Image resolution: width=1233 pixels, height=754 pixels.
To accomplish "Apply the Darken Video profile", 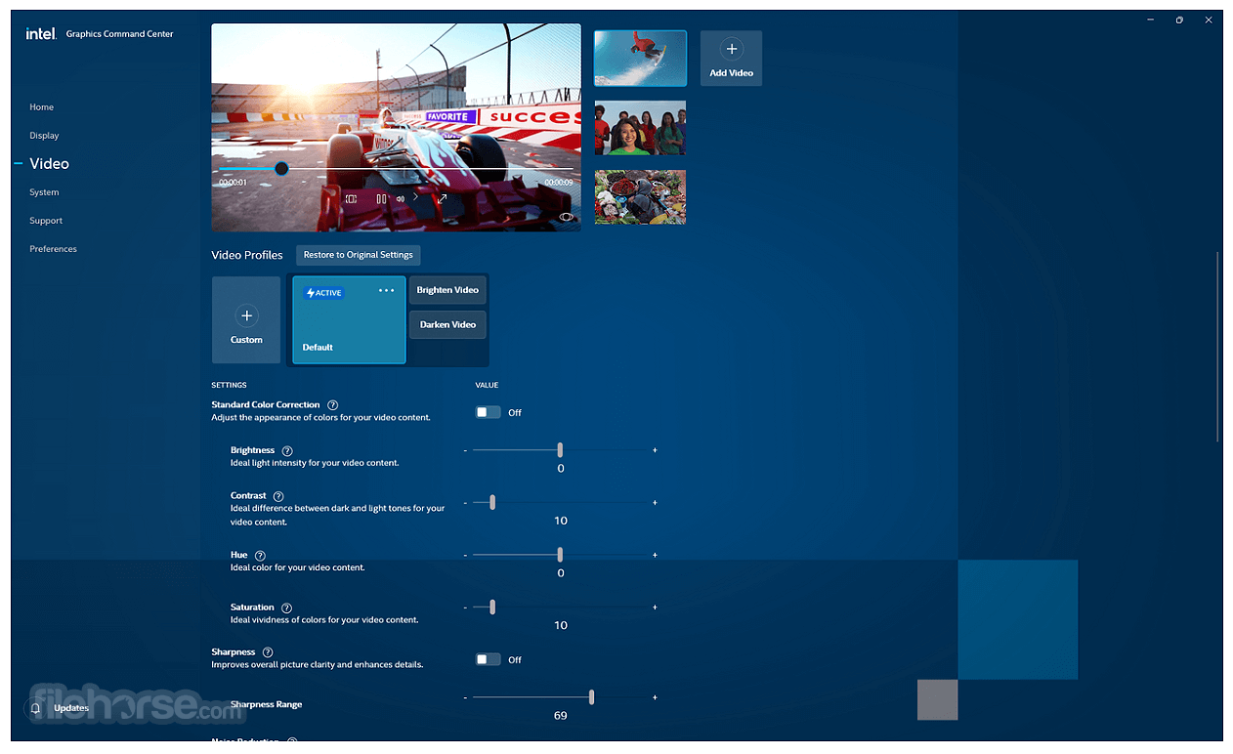I will (x=447, y=324).
